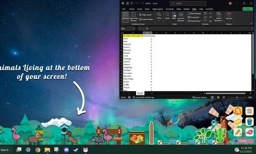
Task: Open the Switch Windows dropdown
Action: click(219, 17)
